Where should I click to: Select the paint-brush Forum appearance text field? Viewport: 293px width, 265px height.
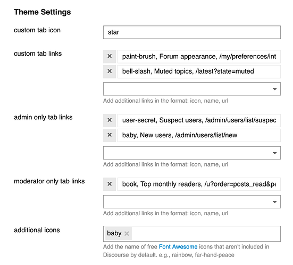(x=199, y=56)
